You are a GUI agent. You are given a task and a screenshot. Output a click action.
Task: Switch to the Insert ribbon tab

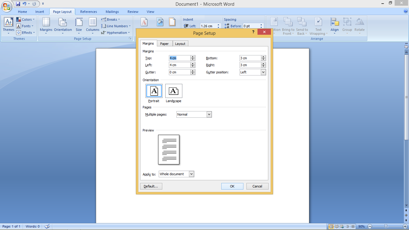(40, 12)
